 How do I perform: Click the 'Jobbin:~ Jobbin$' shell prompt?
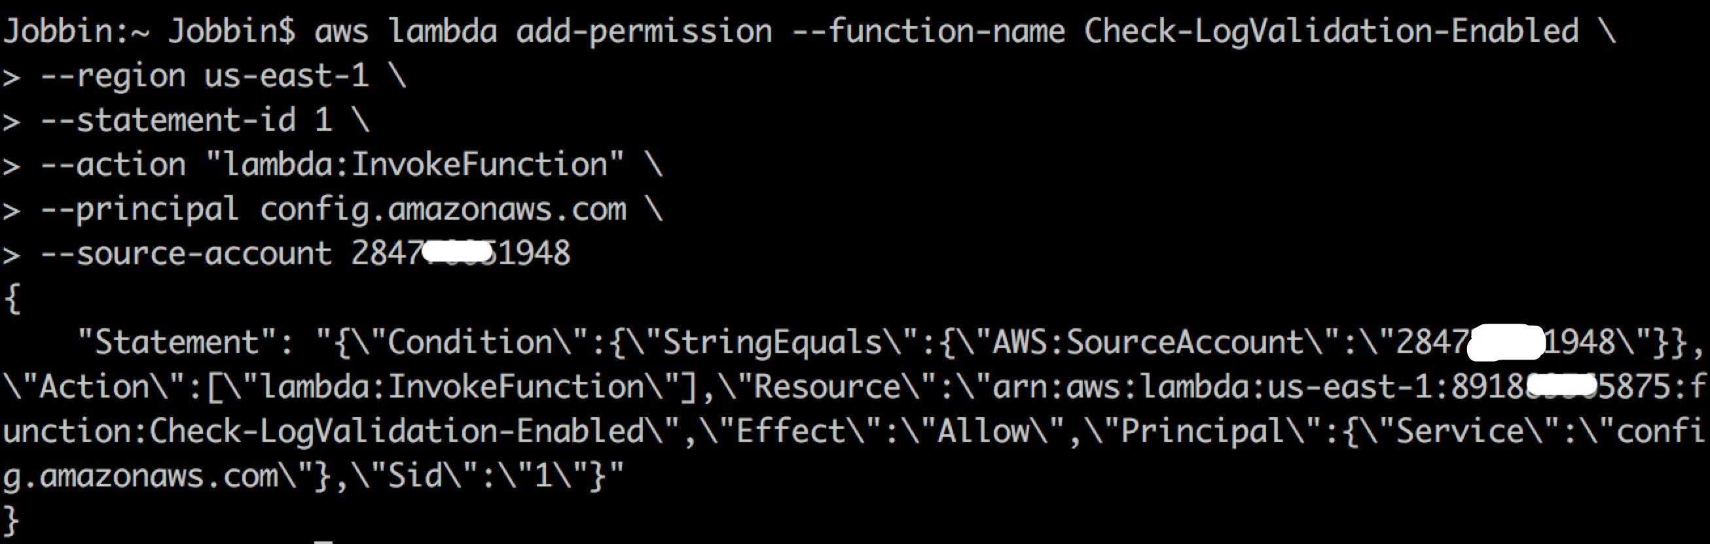(149, 31)
